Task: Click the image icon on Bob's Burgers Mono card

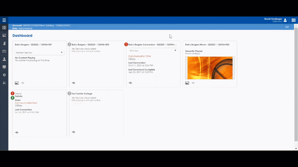Action: (x=187, y=83)
